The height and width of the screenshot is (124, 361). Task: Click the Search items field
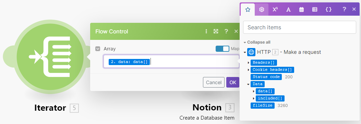click(x=300, y=27)
